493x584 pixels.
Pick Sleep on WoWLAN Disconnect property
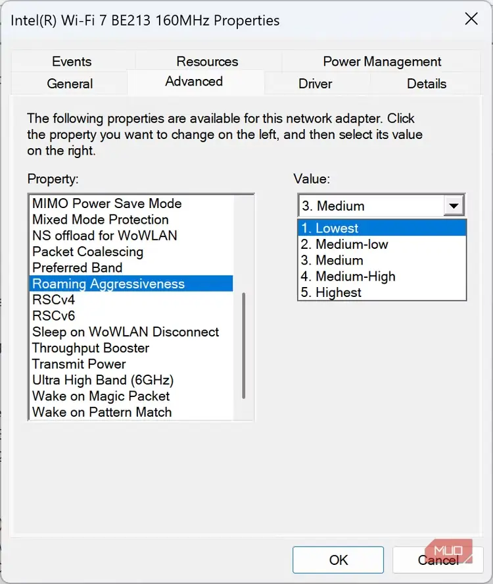pos(131,331)
